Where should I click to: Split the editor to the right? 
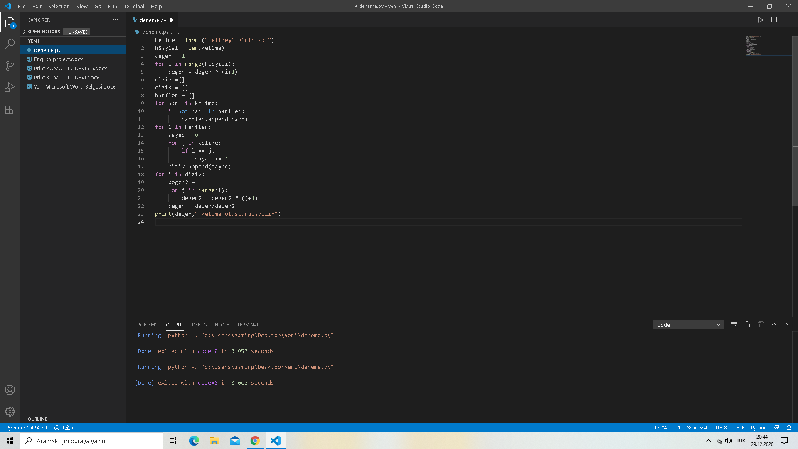point(774,20)
